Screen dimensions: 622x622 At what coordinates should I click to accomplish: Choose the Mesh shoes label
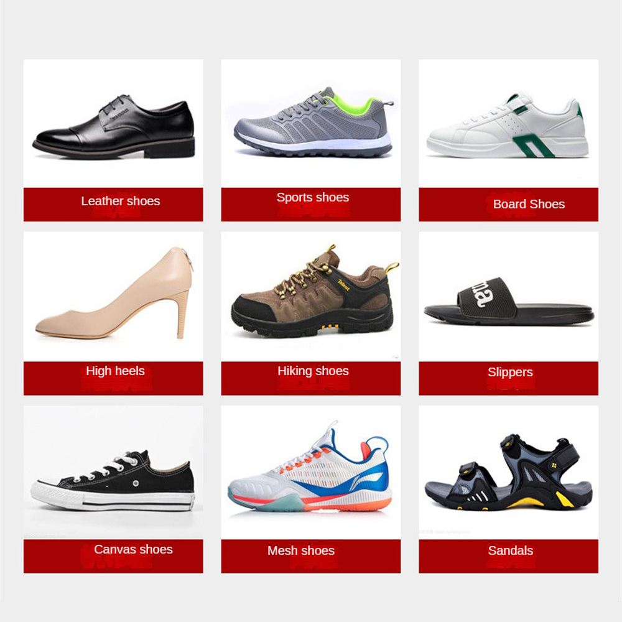click(x=301, y=550)
